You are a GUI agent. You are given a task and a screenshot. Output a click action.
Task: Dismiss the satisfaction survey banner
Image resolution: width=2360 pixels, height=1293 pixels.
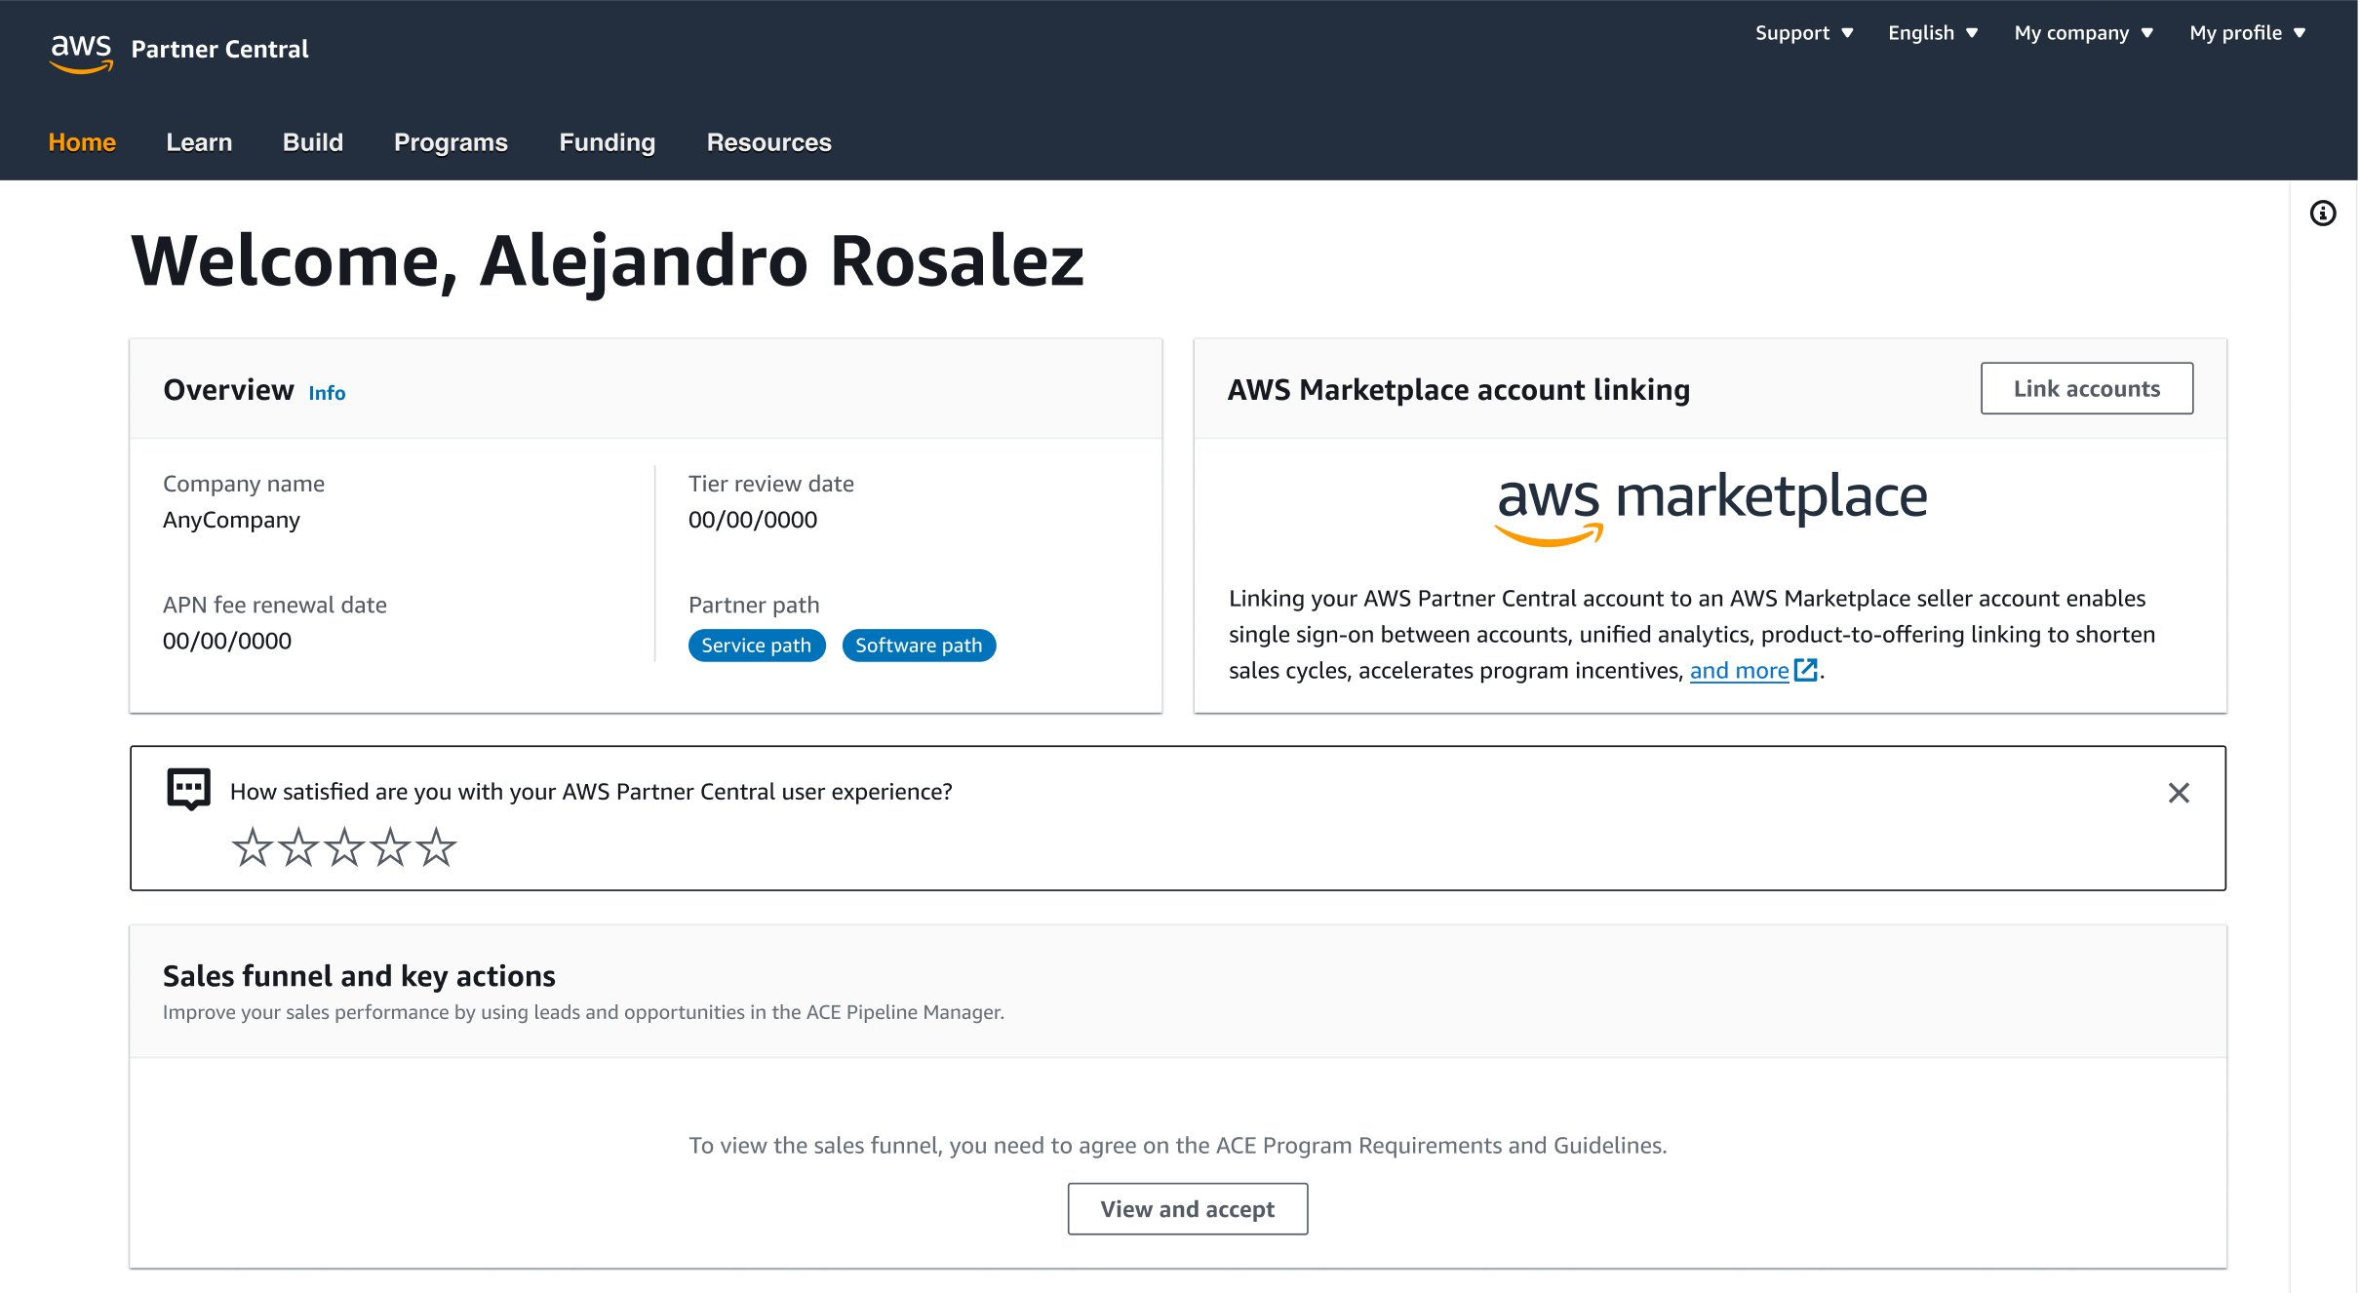coord(2178,793)
